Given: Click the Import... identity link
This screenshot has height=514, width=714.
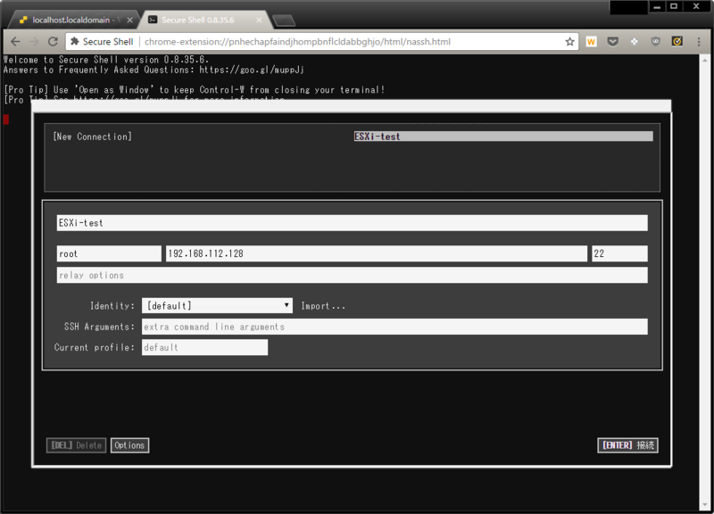Looking at the screenshot, I should [x=323, y=306].
